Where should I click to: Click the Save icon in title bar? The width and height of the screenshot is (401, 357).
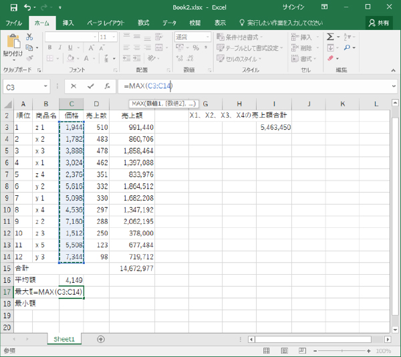[13, 7]
